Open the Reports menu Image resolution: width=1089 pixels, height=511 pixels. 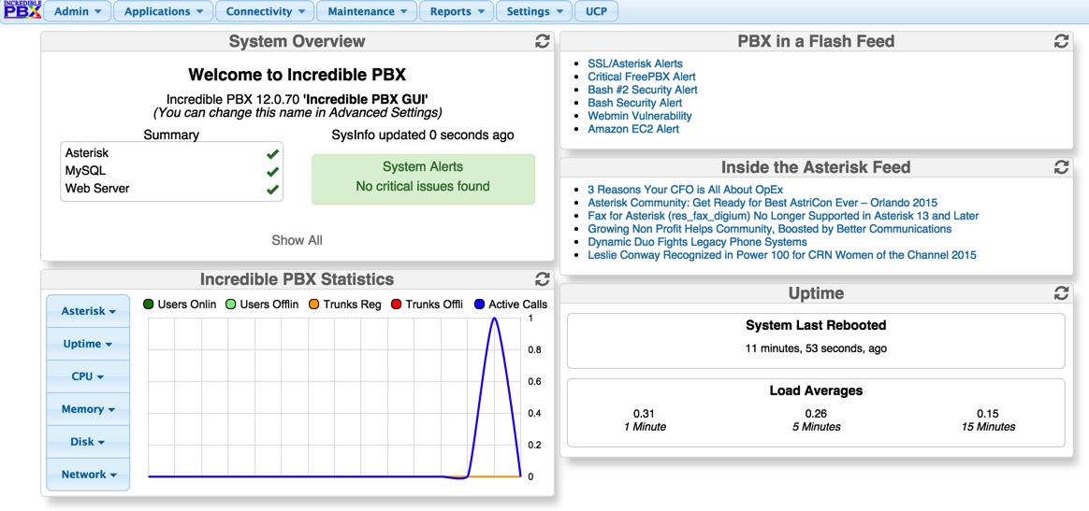(x=457, y=11)
